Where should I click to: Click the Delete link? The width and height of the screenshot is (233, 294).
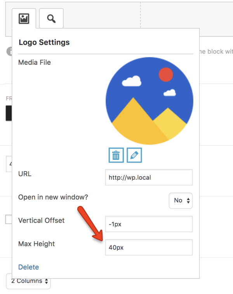coord(28,267)
